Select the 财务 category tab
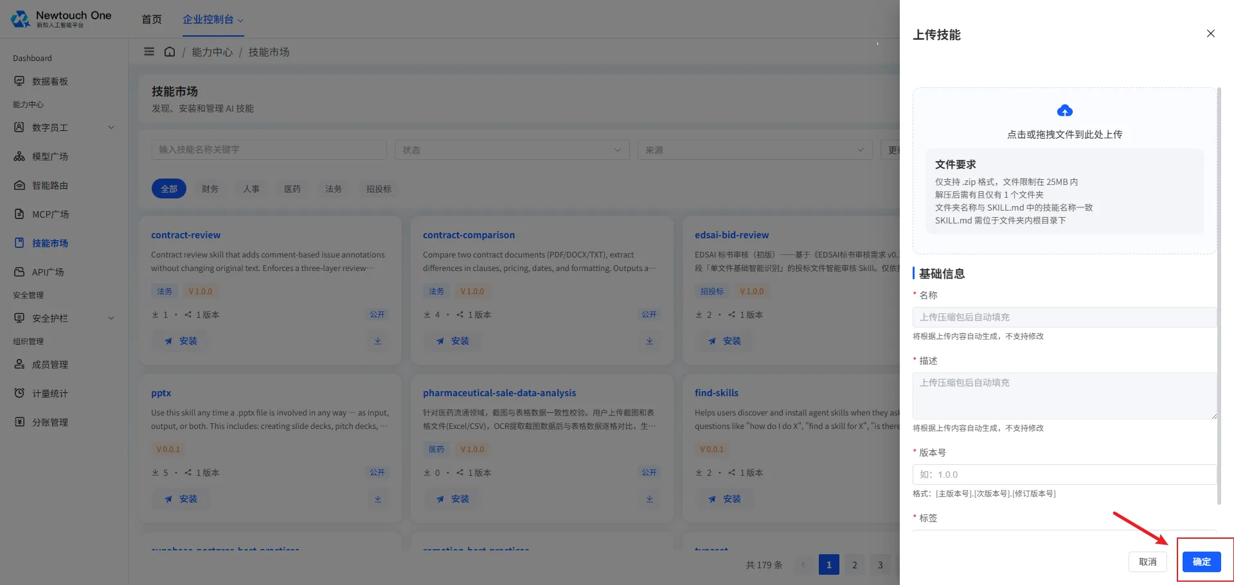The width and height of the screenshot is (1234, 585). tap(210, 189)
